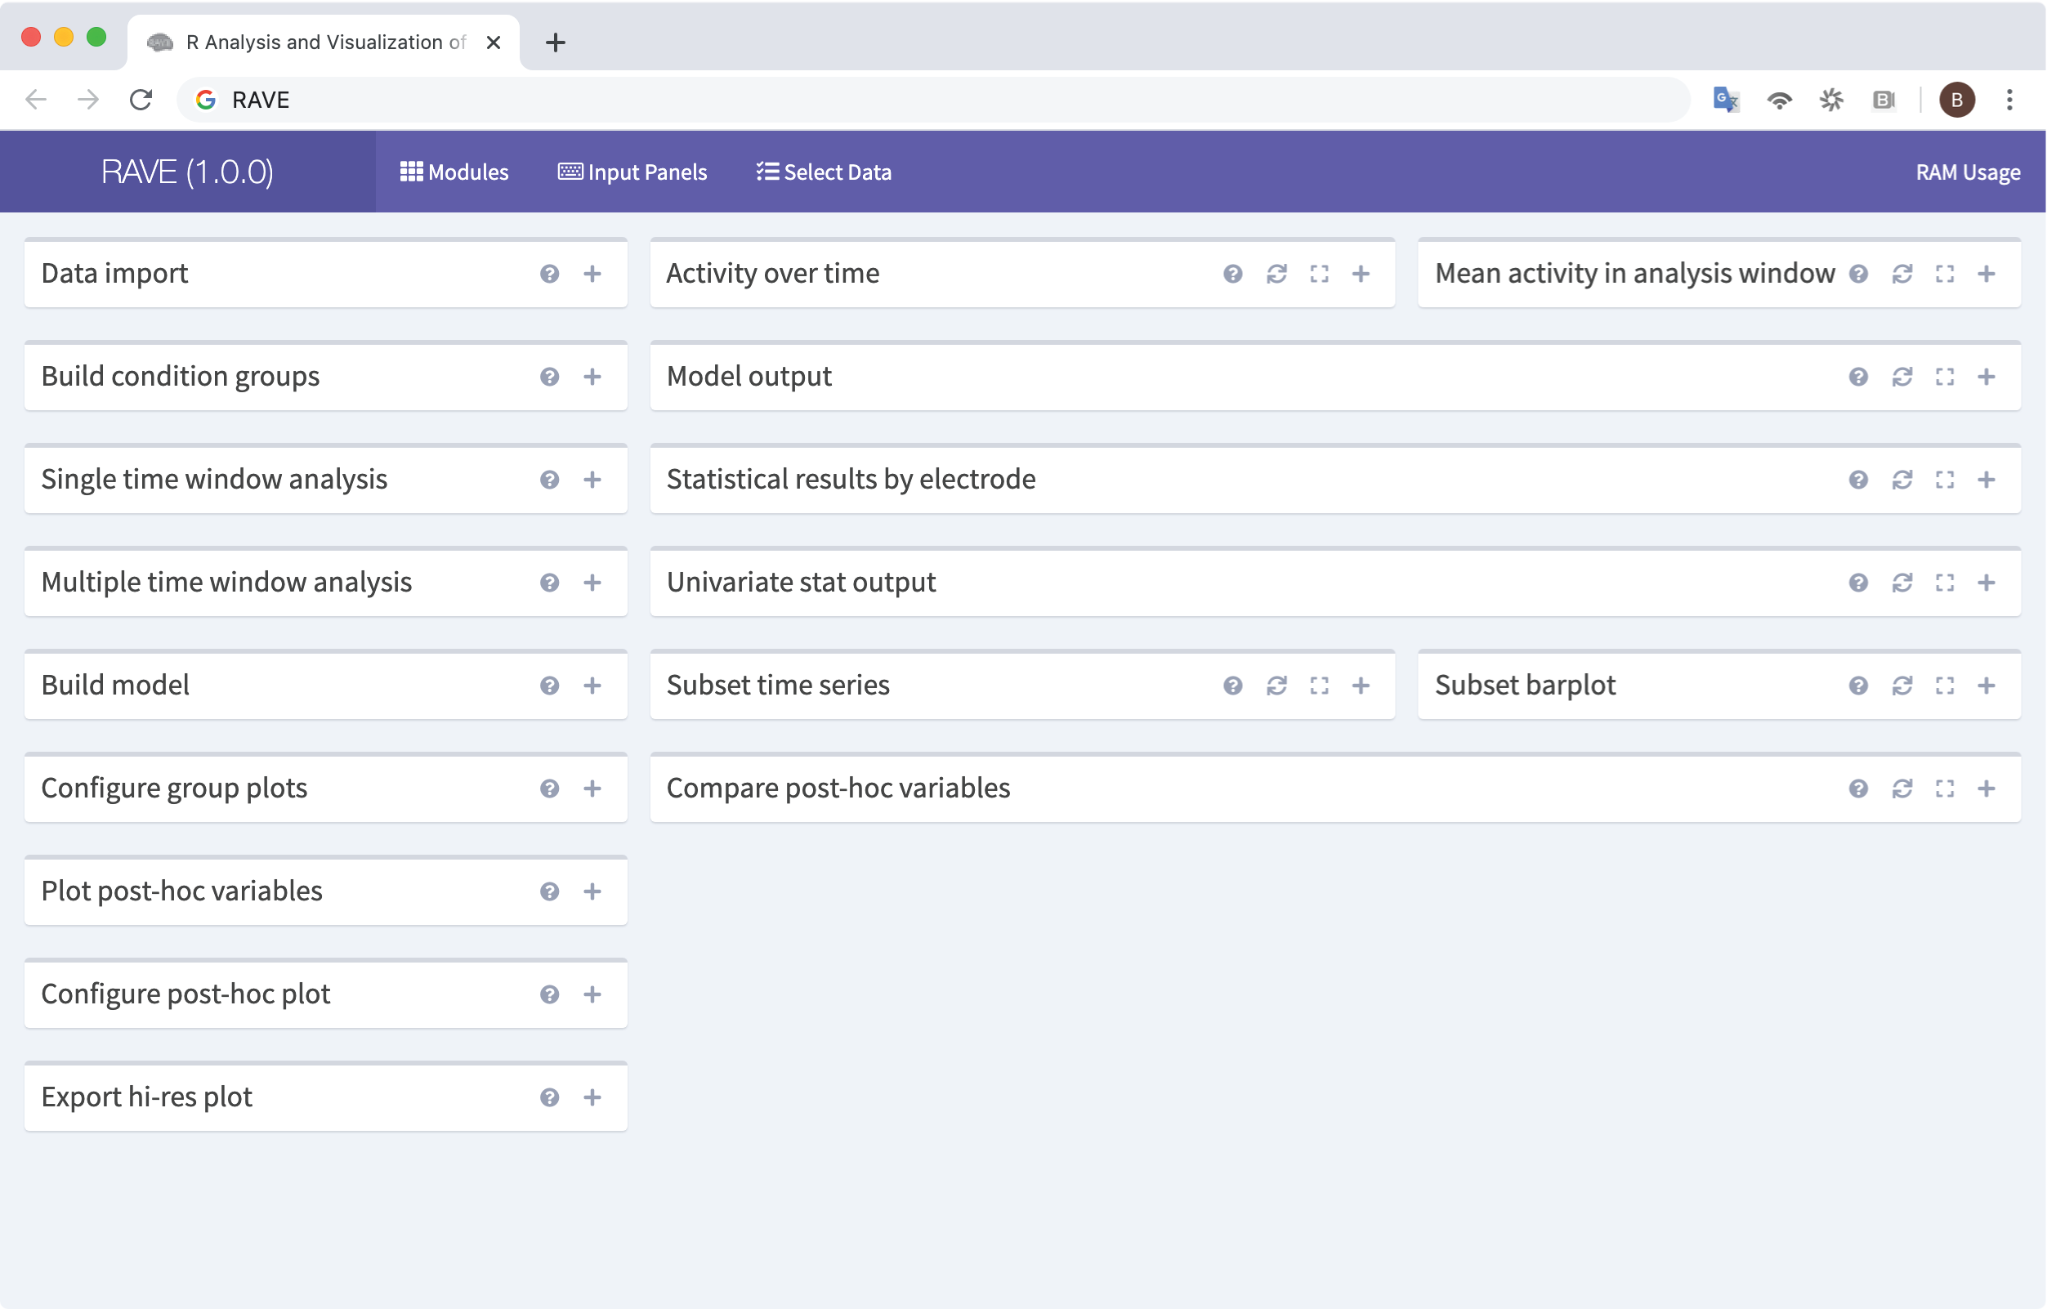Maximize the Model output panel fullscreen
2047x1309 pixels.
coord(1944,377)
